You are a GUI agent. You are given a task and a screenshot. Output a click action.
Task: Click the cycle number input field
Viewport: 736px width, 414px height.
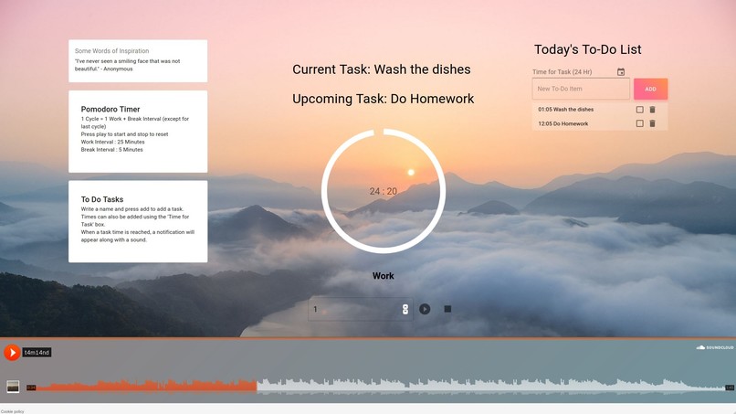(360, 309)
